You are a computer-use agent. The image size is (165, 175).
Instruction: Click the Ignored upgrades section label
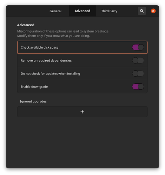coord(33,101)
